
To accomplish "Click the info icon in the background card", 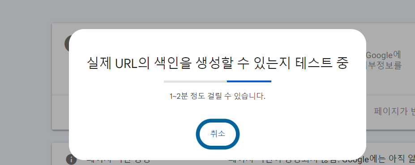I will pos(71,160).
